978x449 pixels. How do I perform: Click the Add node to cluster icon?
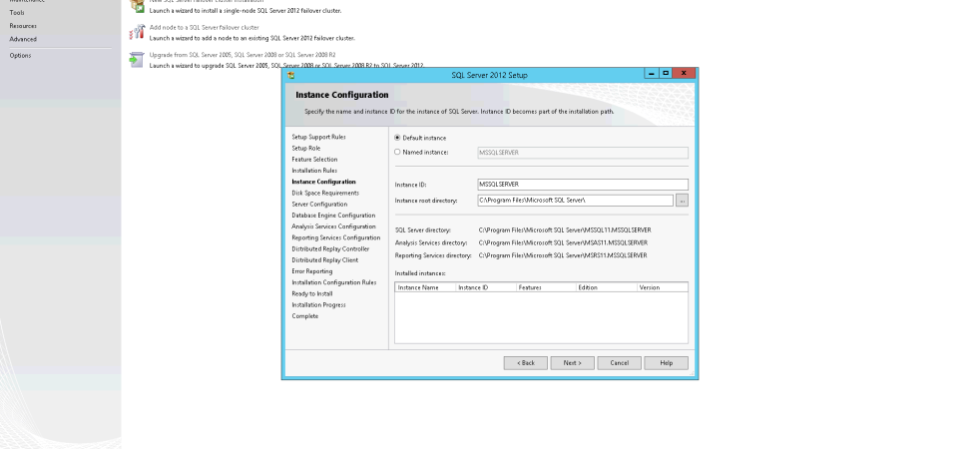[x=138, y=32]
